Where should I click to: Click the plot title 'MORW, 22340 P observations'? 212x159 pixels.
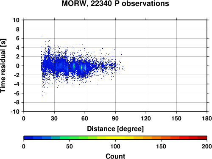pyautogui.click(x=115, y=3)
